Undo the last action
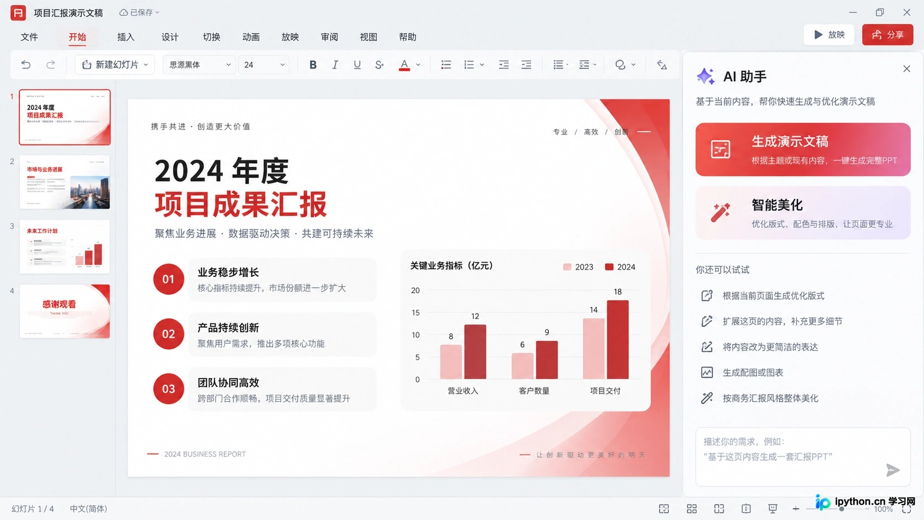 coord(26,65)
